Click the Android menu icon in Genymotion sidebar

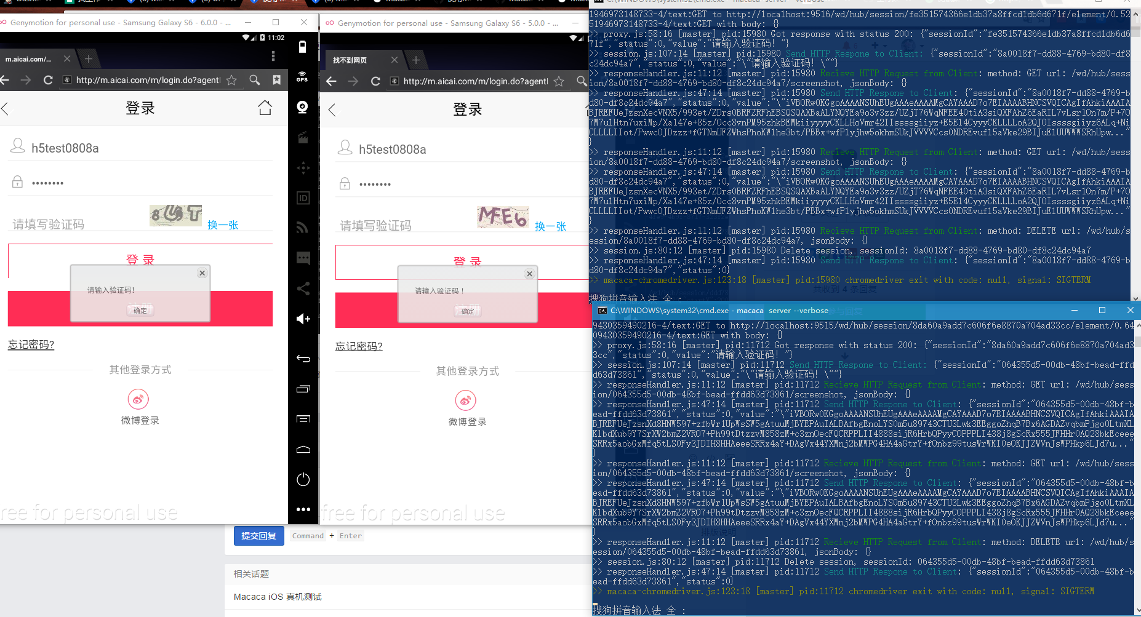pyautogui.click(x=303, y=419)
